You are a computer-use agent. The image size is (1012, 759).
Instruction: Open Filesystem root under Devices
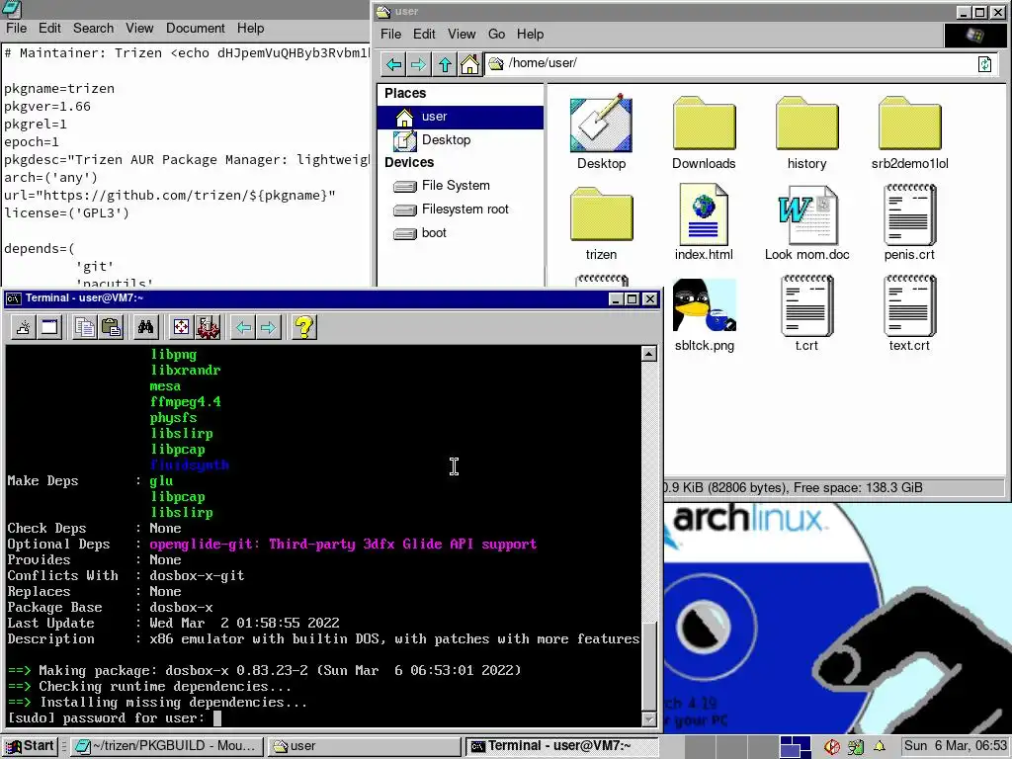(461, 210)
